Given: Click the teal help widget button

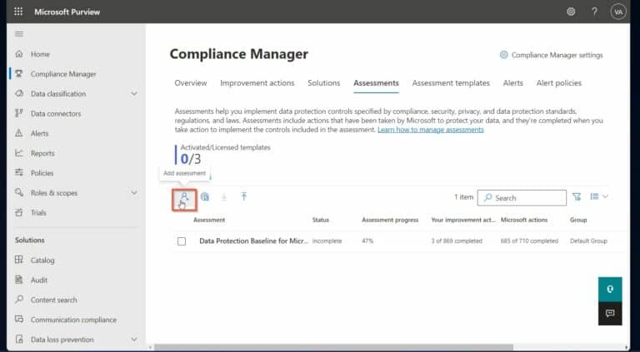Looking at the screenshot, I should pos(610,290).
